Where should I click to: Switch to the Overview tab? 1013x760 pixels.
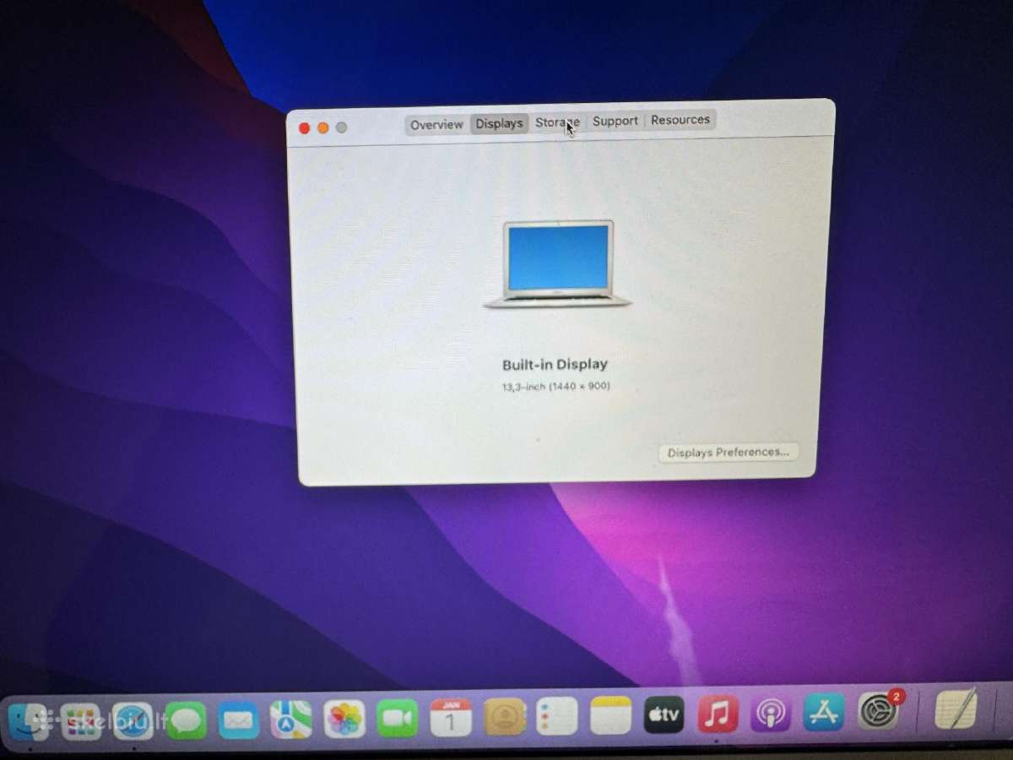pyautogui.click(x=436, y=124)
